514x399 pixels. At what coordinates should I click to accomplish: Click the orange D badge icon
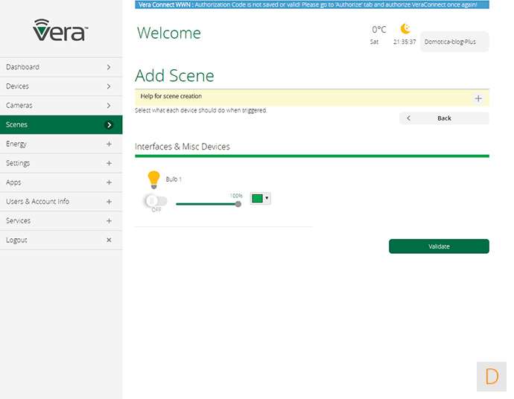[x=491, y=376]
